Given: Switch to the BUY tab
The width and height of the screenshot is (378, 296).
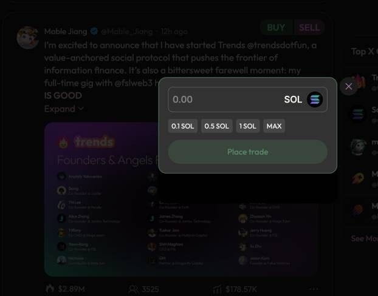Looking at the screenshot, I should 277,28.
